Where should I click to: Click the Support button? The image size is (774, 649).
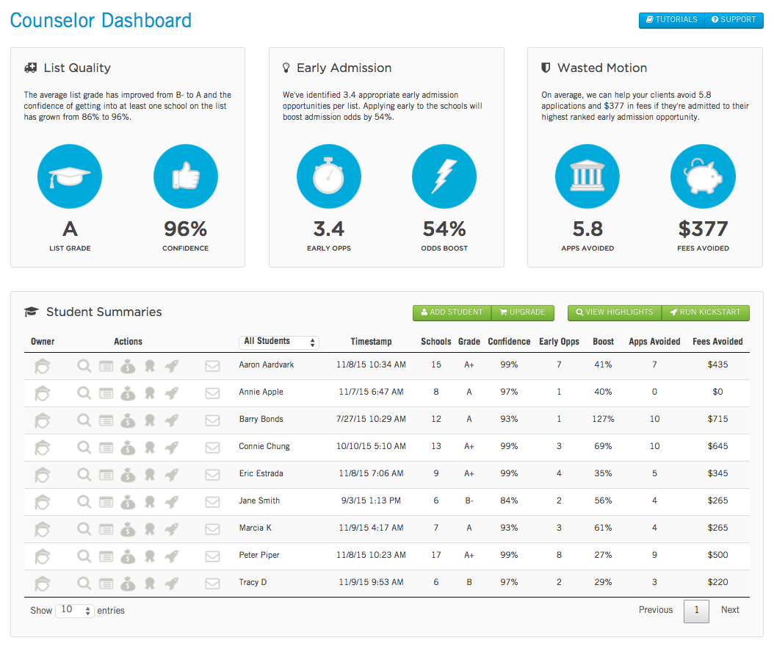click(734, 20)
